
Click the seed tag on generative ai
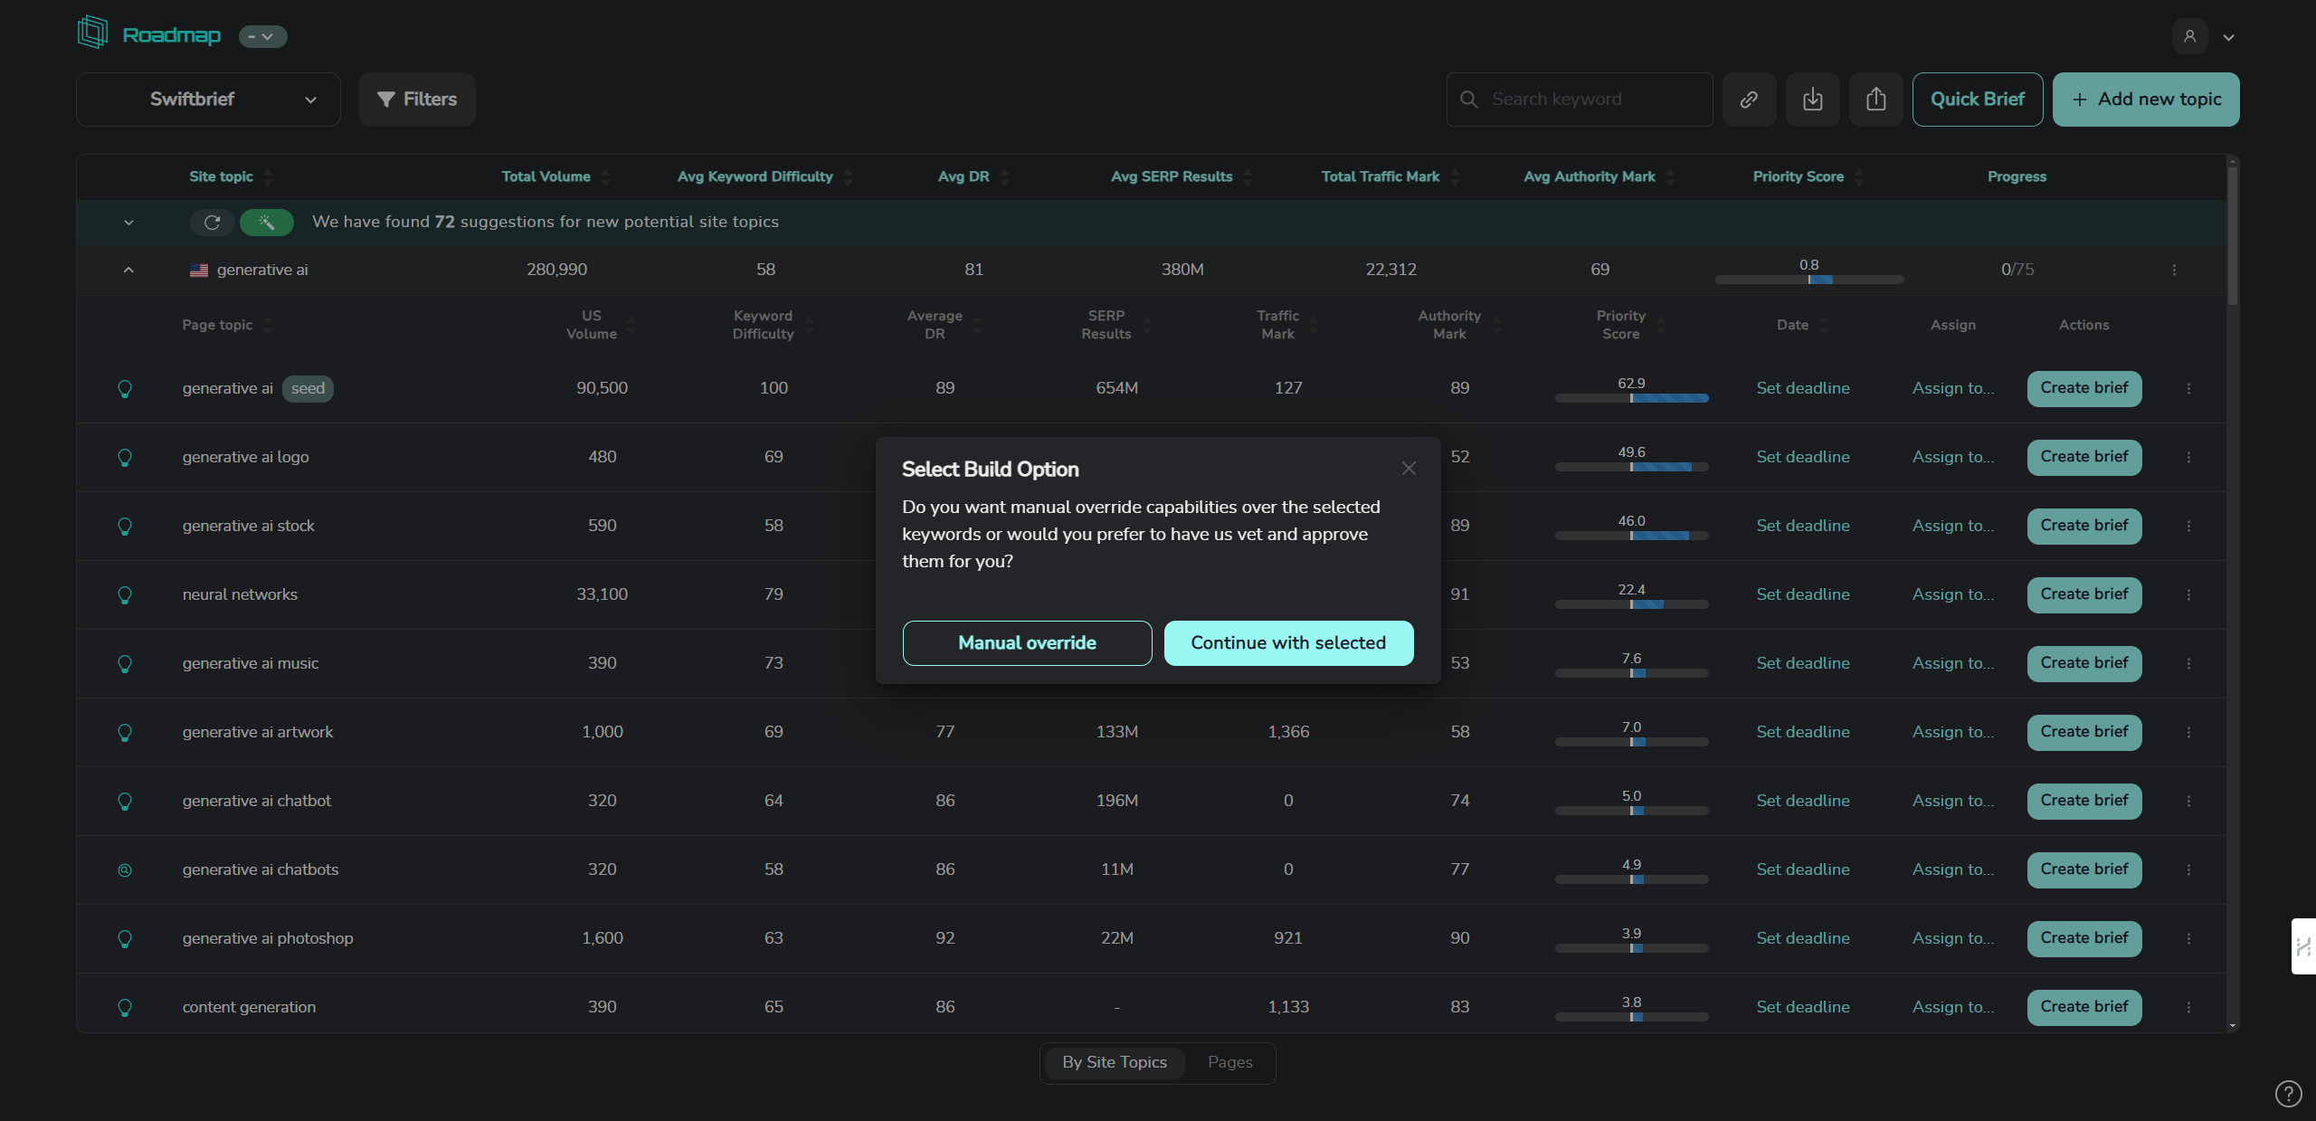pyautogui.click(x=308, y=389)
